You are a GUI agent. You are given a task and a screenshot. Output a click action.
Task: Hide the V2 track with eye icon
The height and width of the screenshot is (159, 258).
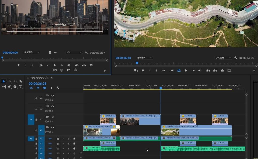coord(53,117)
